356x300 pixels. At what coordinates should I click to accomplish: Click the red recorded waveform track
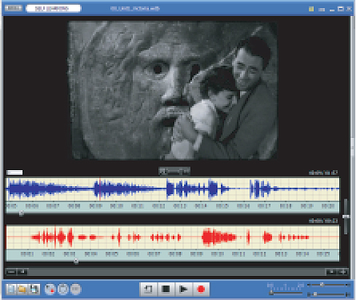(172, 237)
